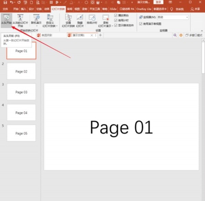Switch to the 审阅 Review tab
The image size is (205, 201).
click(x=70, y=9)
